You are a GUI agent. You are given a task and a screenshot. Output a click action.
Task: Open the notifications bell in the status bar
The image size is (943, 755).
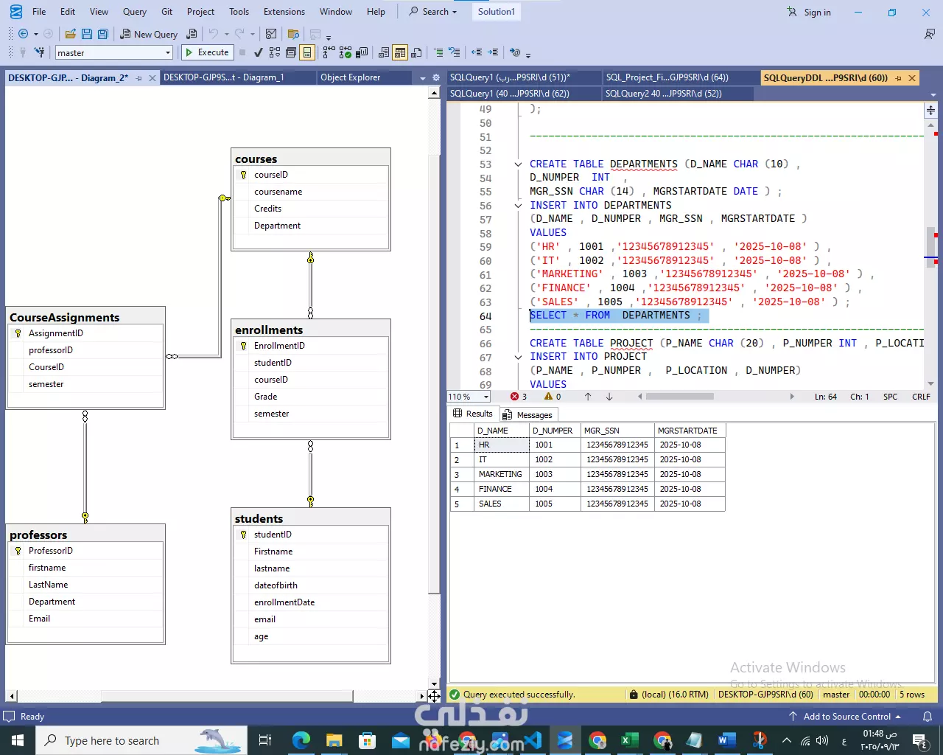[x=928, y=717]
